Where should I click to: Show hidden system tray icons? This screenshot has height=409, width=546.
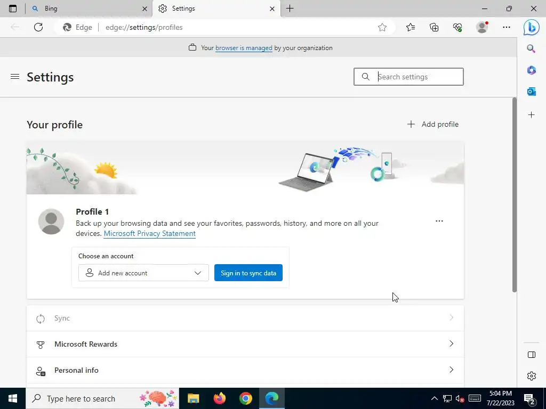point(434,398)
